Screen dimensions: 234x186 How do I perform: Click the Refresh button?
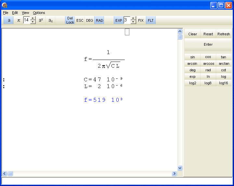coord(224,34)
